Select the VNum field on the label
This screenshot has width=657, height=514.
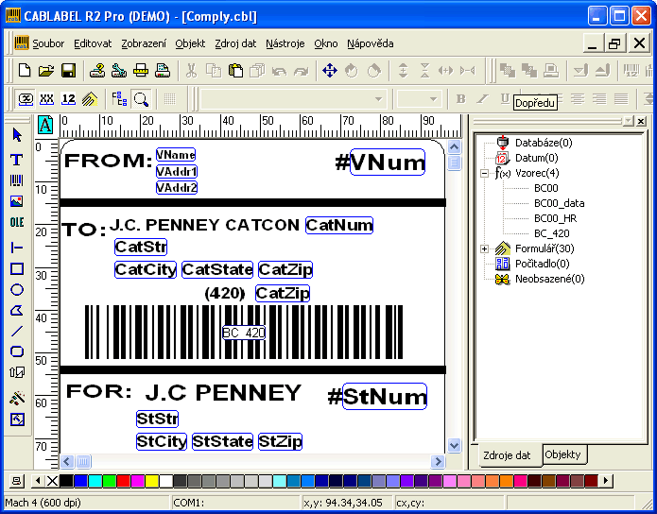[388, 163]
